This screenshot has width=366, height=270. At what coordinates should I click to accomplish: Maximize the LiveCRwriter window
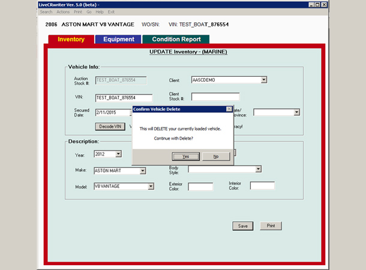pos(317,5)
